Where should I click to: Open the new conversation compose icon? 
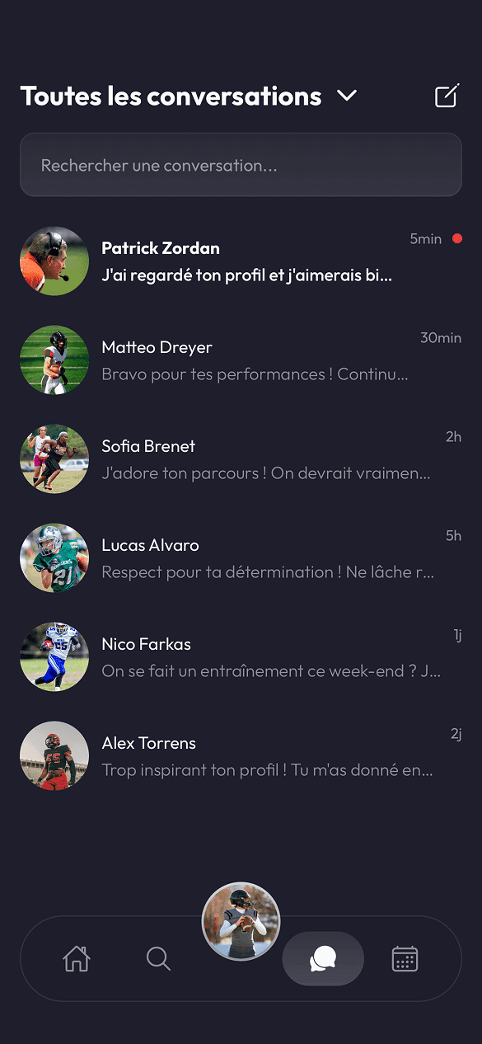pyautogui.click(x=446, y=96)
